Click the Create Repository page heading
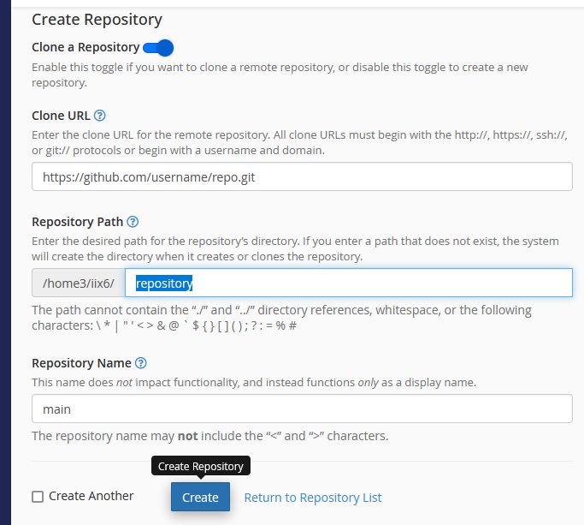Viewport: 584px width, 525px height. tap(97, 19)
